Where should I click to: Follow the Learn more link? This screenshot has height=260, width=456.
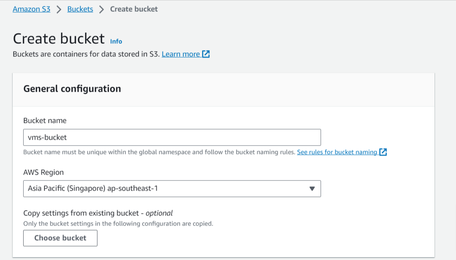click(x=181, y=54)
